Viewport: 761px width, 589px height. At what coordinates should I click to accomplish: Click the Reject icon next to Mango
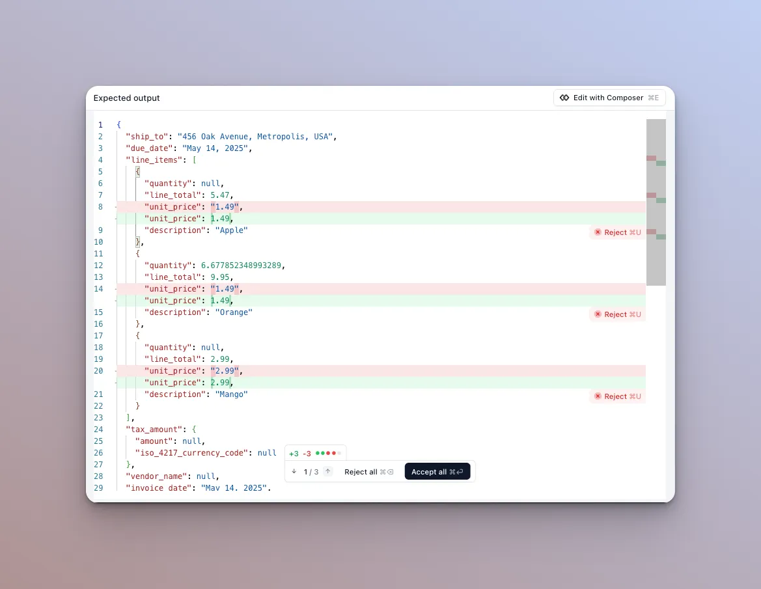click(x=598, y=396)
